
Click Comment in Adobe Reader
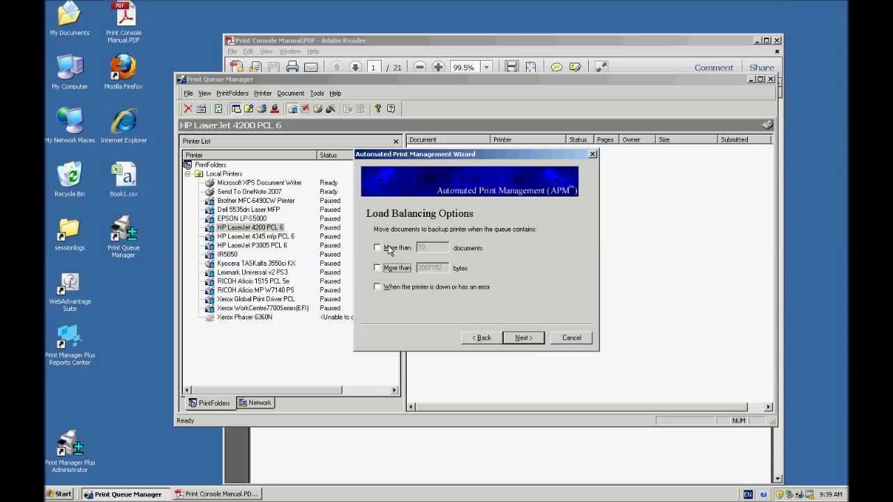(x=714, y=68)
